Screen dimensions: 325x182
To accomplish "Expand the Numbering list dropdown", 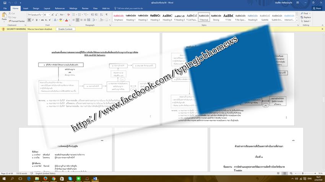I will (x=82, y=14).
